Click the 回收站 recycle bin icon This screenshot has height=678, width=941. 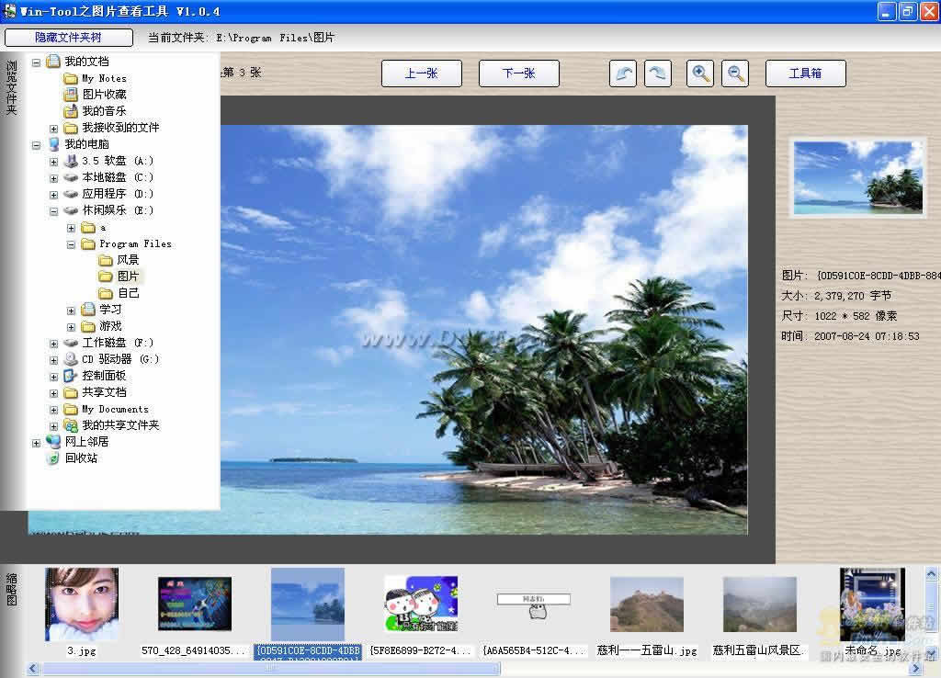(53, 458)
